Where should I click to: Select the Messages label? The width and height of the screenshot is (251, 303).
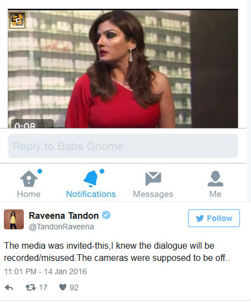[x=153, y=194]
